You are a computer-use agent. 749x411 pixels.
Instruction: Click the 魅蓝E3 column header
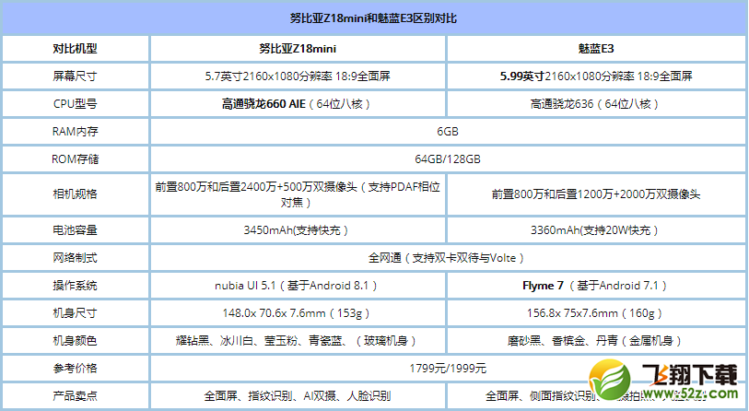coord(596,48)
